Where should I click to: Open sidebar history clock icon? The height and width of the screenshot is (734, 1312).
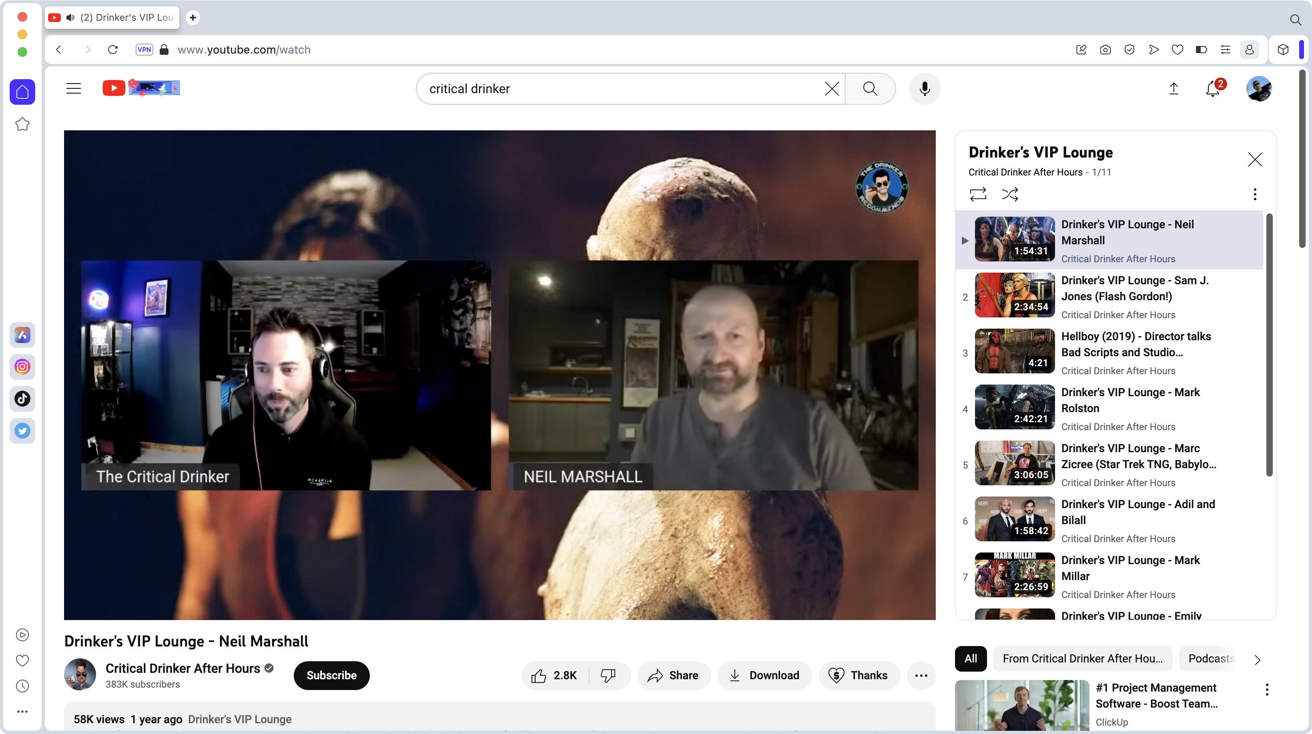point(22,686)
